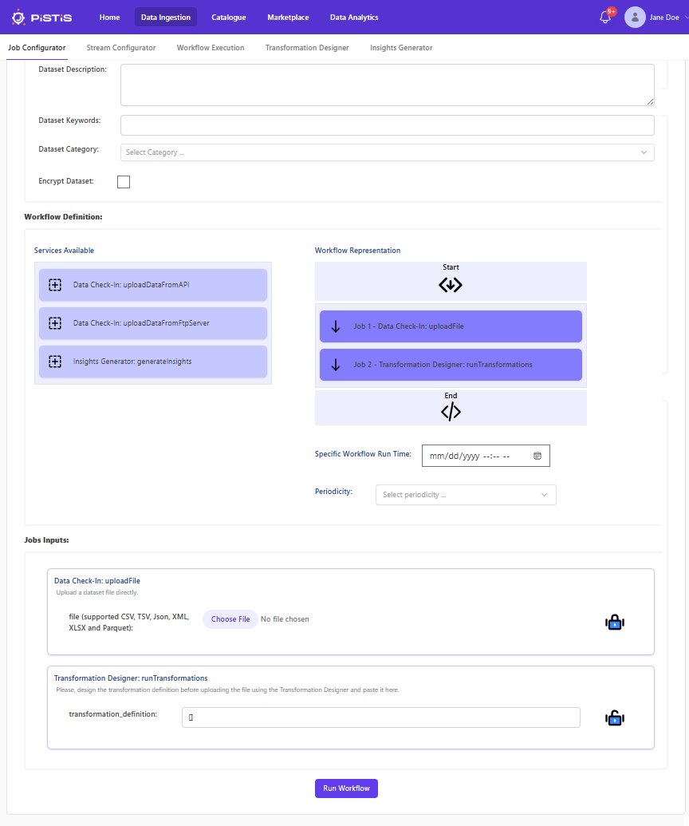Open the notifications bell
Screen dimensions: 689x826
pyautogui.click(x=605, y=18)
